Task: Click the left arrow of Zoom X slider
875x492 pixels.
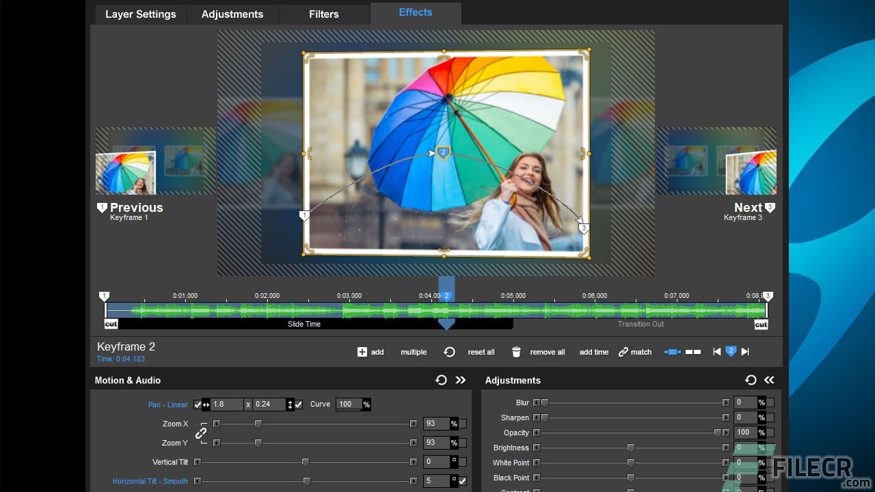Action: [217, 424]
